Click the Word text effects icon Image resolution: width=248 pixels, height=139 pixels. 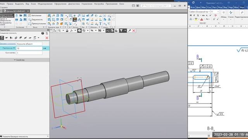[191, 19]
